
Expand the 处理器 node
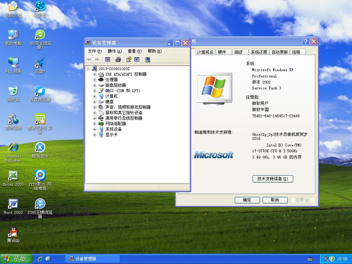click(x=95, y=80)
